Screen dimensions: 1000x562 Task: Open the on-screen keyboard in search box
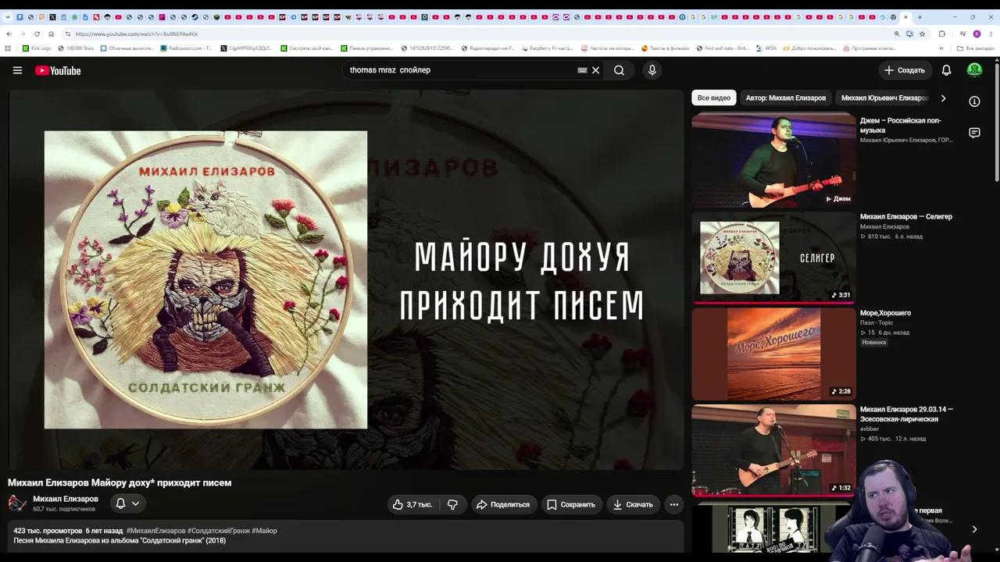pos(582,70)
